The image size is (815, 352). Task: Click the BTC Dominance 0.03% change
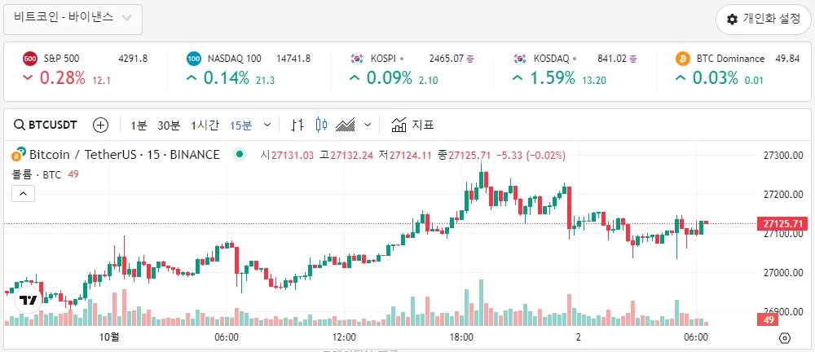(716, 78)
